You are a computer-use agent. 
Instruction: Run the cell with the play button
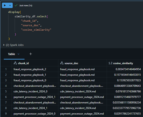pyautogui.click(x=5, y=5)
